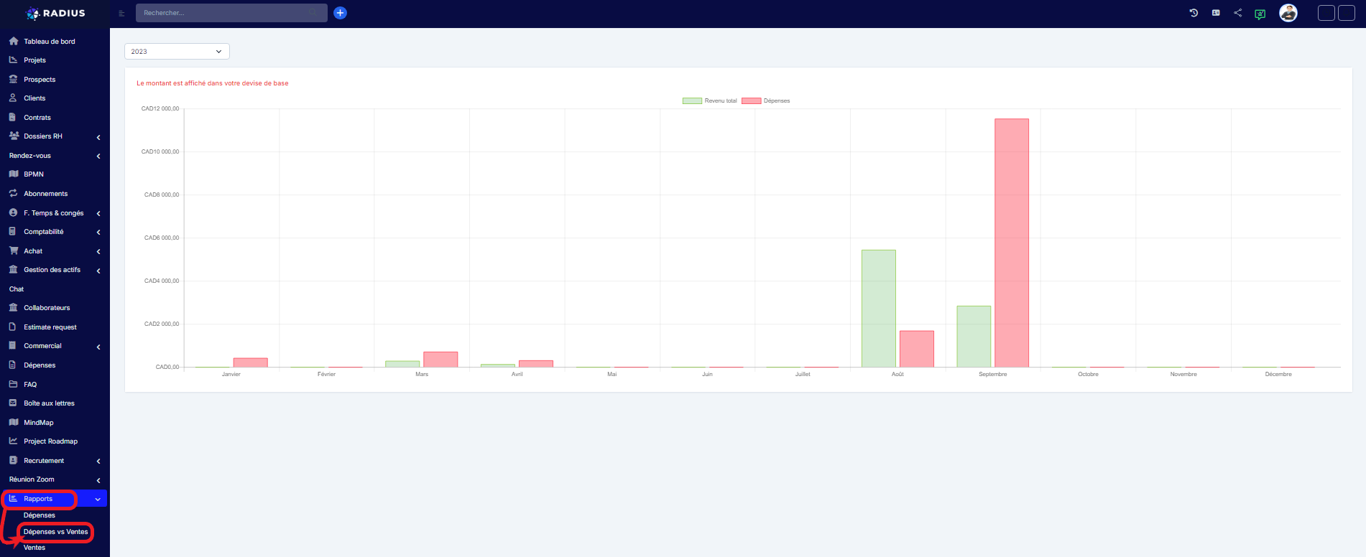Click the ID card icon in the header
The image size is (1366, 557).
tap(1216, 13)
